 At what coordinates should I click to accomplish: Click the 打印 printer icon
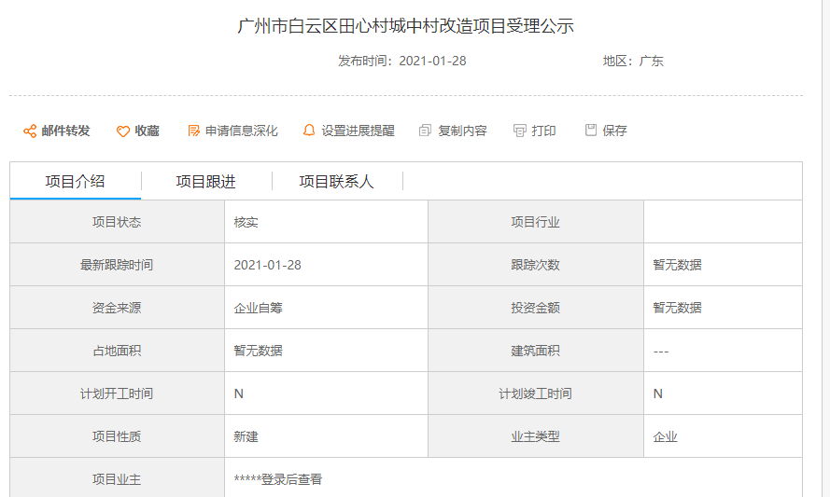click(520, 131)
